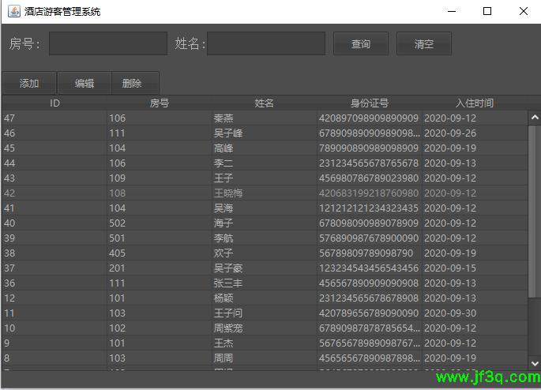Click the 编辑 edit button
This screenshot has width=541, height=390.
(x=85, y=83)
